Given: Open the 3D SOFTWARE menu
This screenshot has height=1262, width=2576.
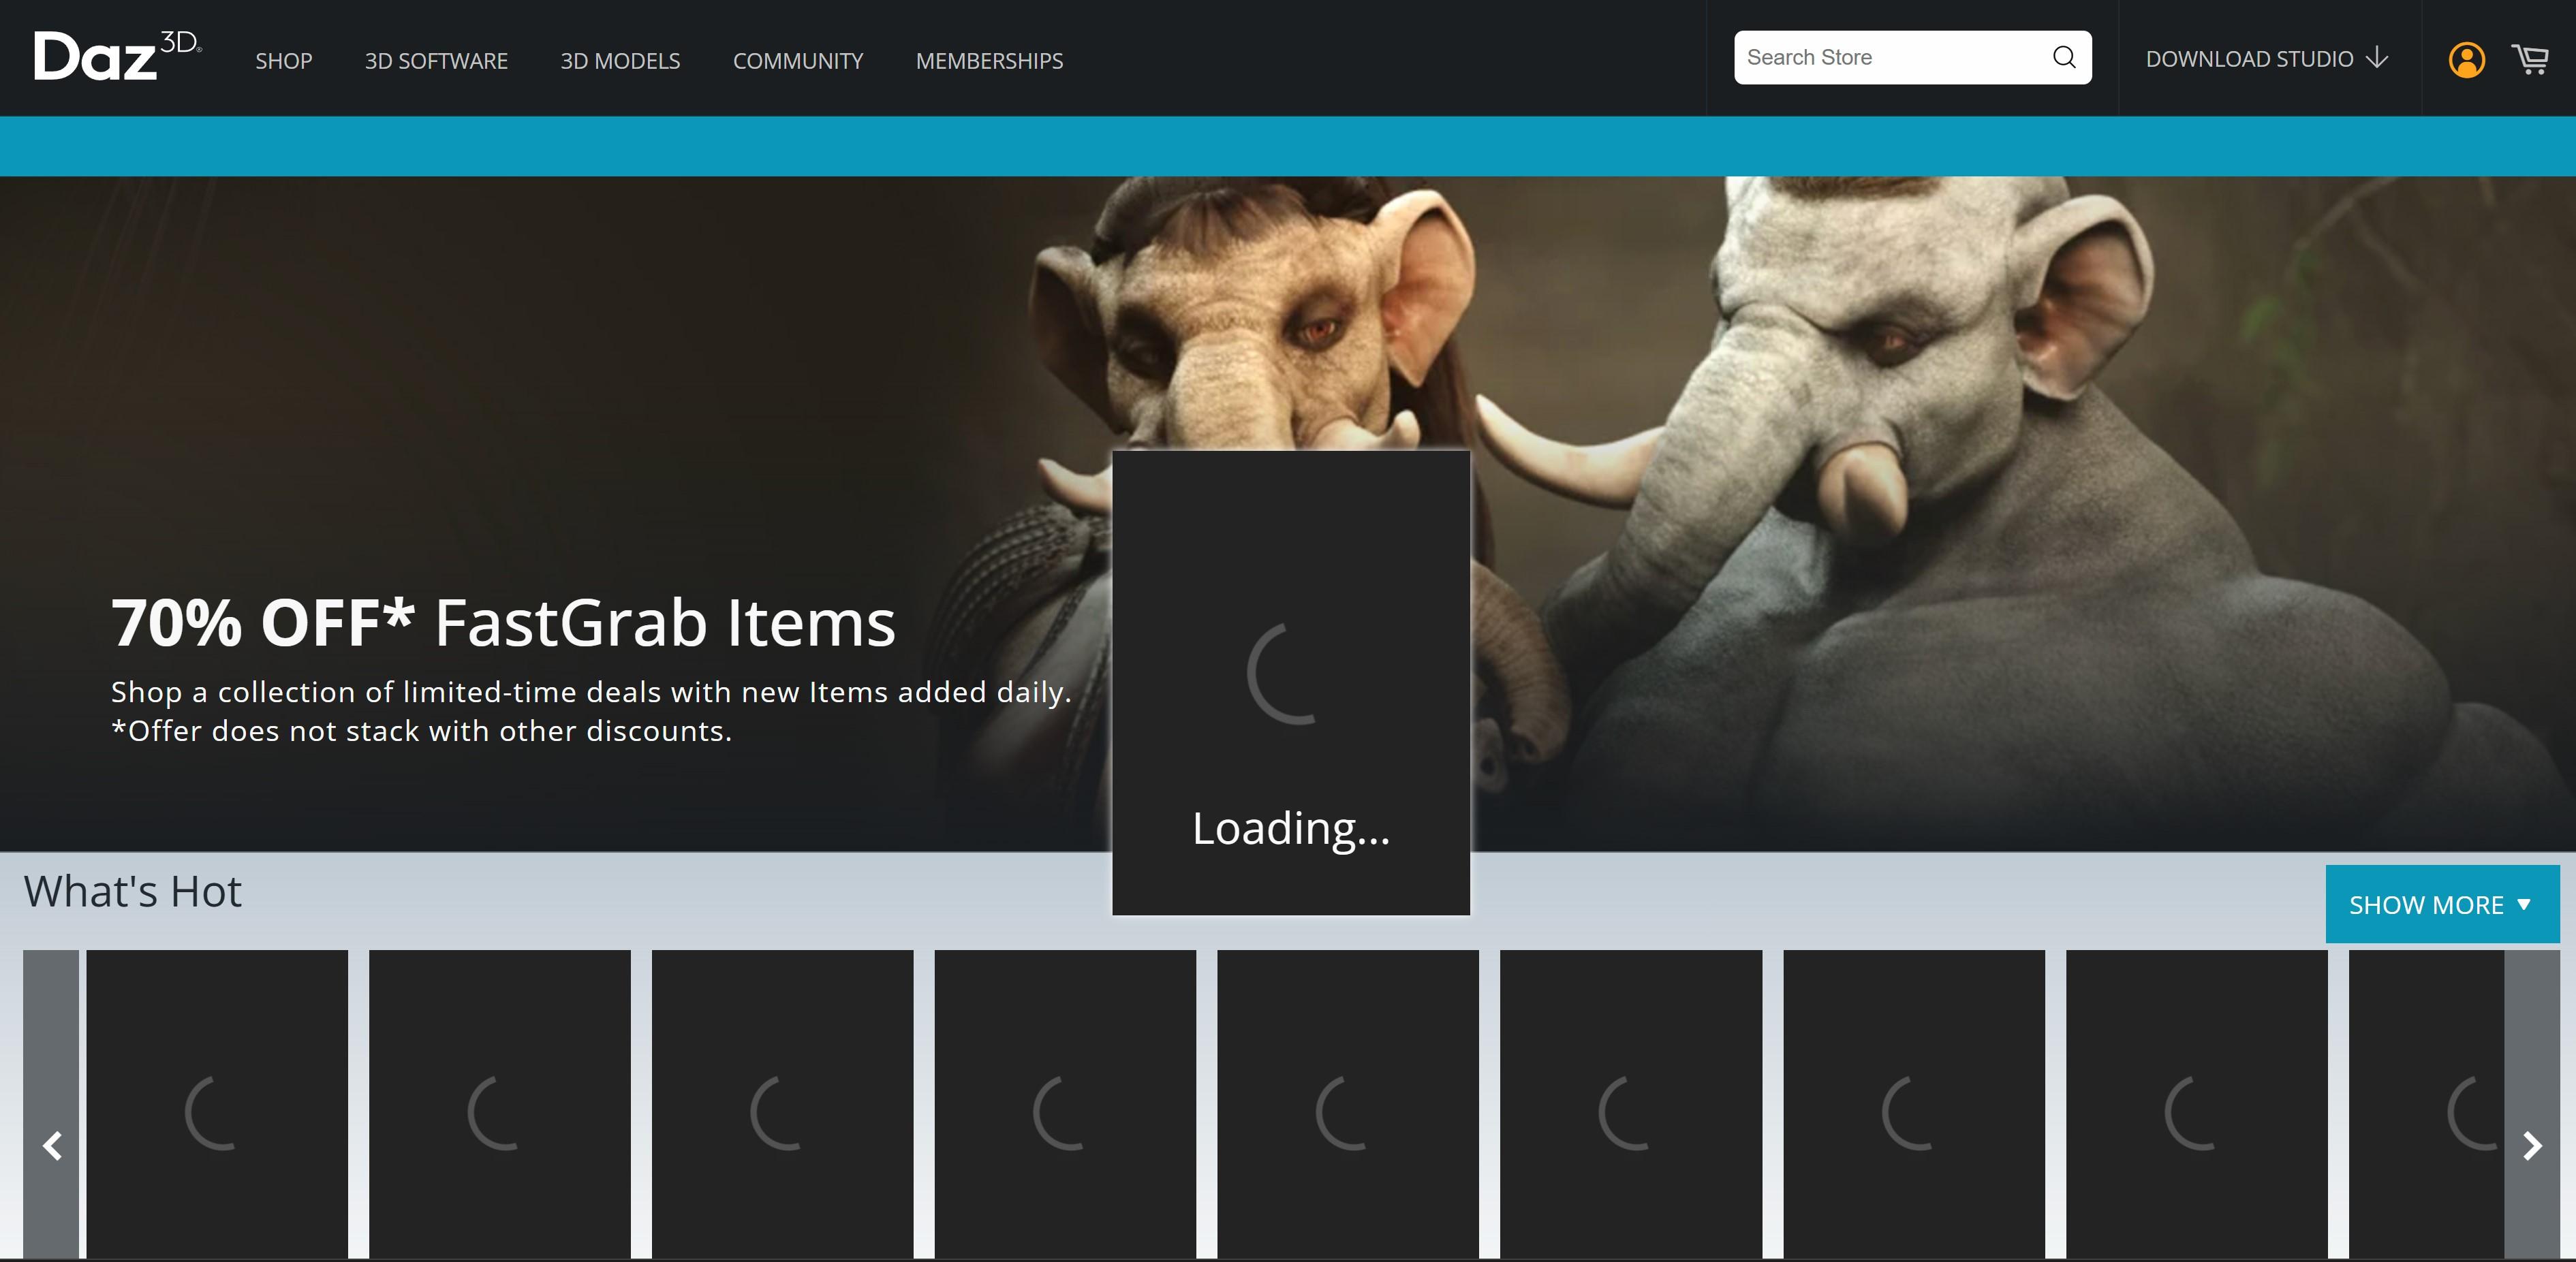Looking at the screenshot, I should [436, 61].
